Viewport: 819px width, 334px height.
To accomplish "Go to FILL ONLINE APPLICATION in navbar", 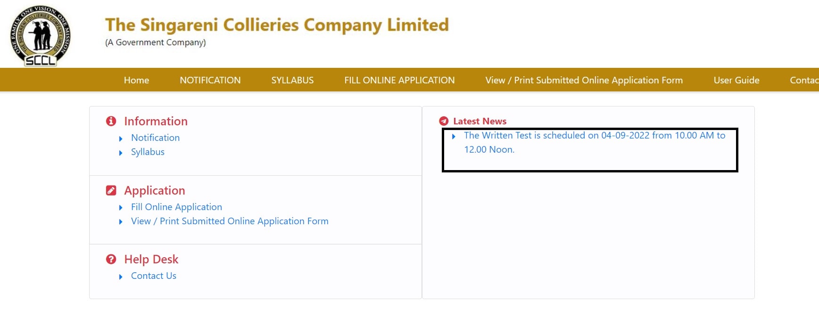I will (399, 80).
